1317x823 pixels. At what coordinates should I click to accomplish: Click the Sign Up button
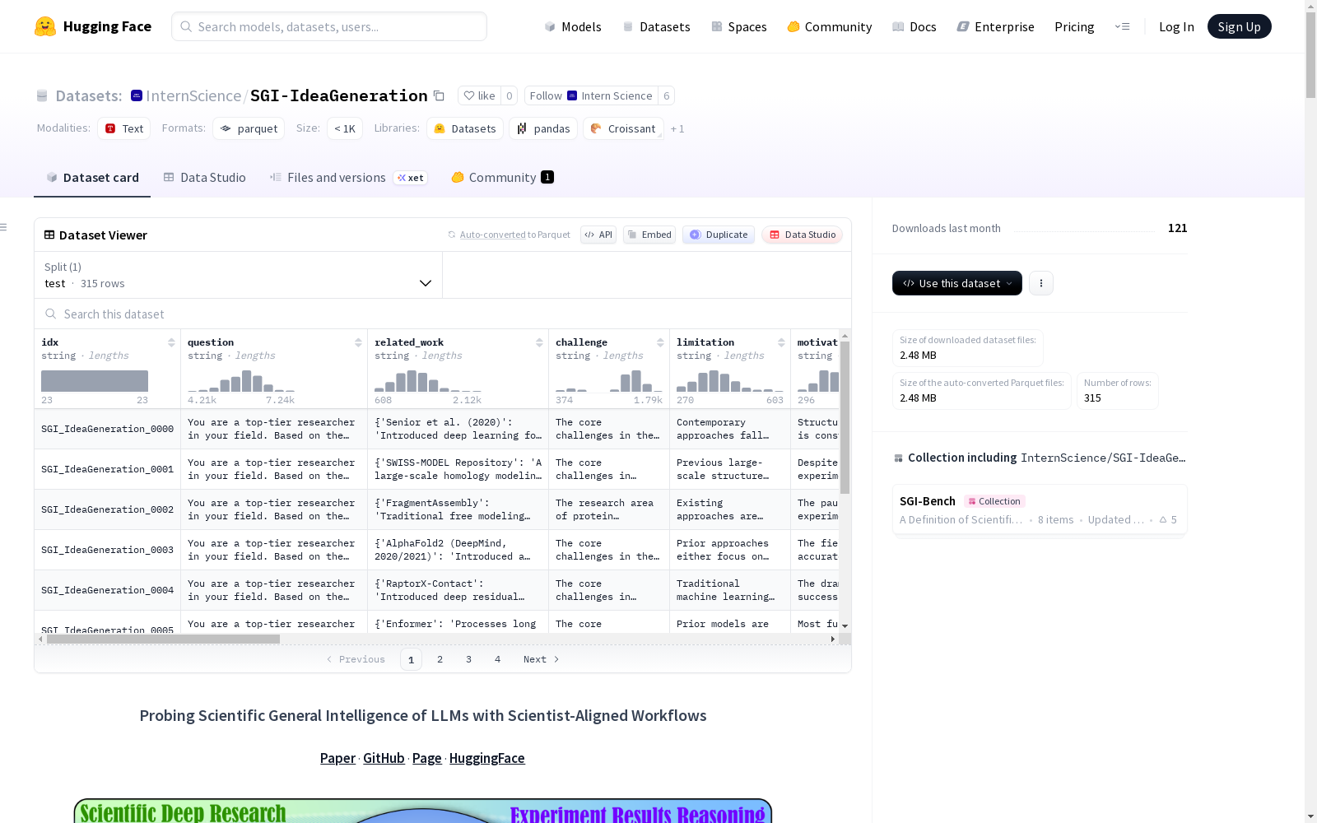1240,26
